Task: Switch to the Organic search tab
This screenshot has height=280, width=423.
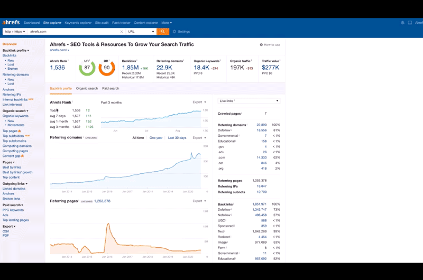Action: click(x=87, y=88)
